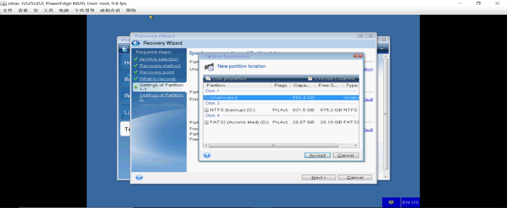
Task: Click the Acronis main window vertical scrollbar
Action: tap(385, 114)
